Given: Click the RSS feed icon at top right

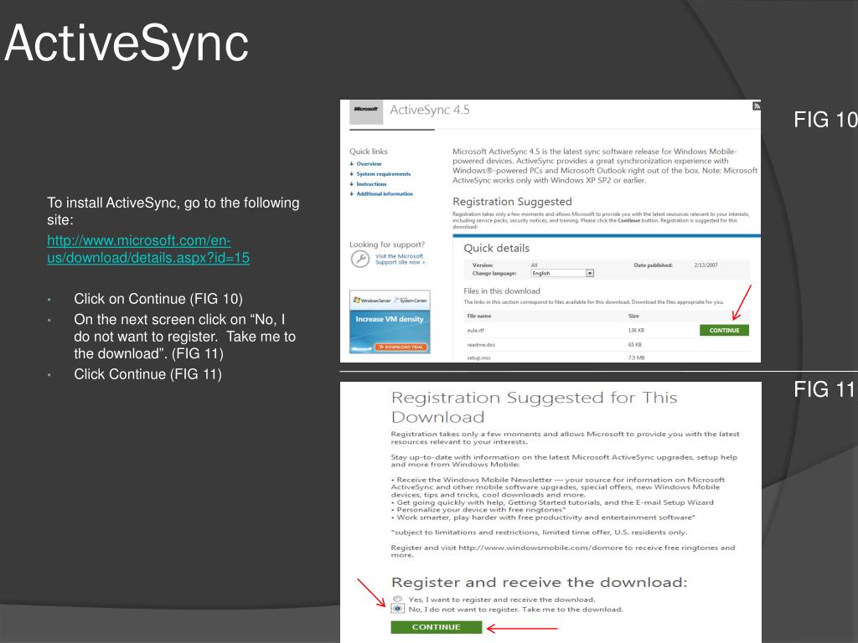Looking at the screenshot, I should click(757, 105).
